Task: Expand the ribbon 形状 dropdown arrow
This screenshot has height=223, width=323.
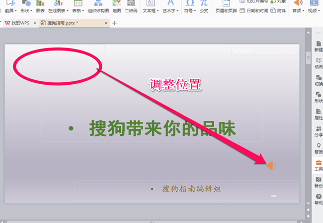Action: pos(31,11)
